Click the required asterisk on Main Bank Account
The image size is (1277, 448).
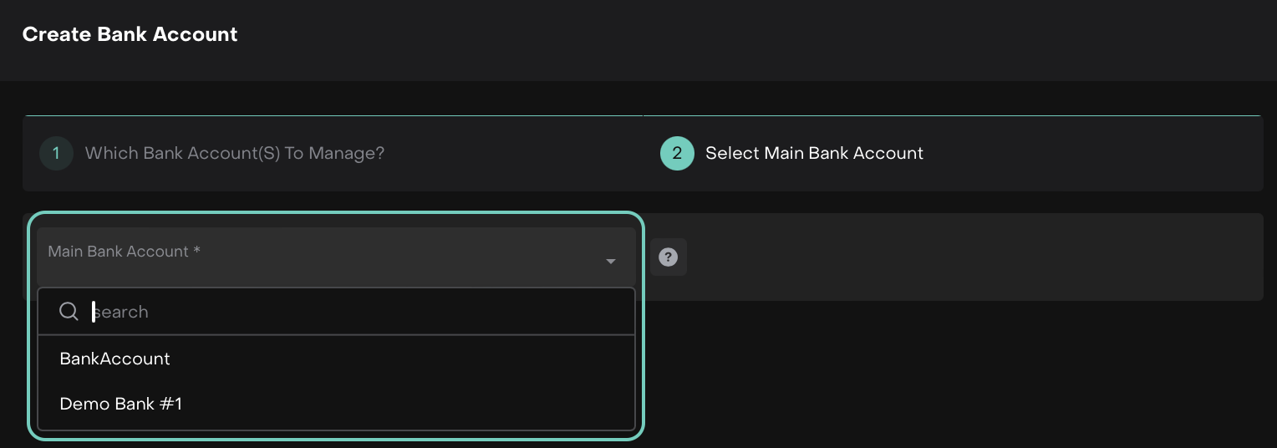coord(196,252)
